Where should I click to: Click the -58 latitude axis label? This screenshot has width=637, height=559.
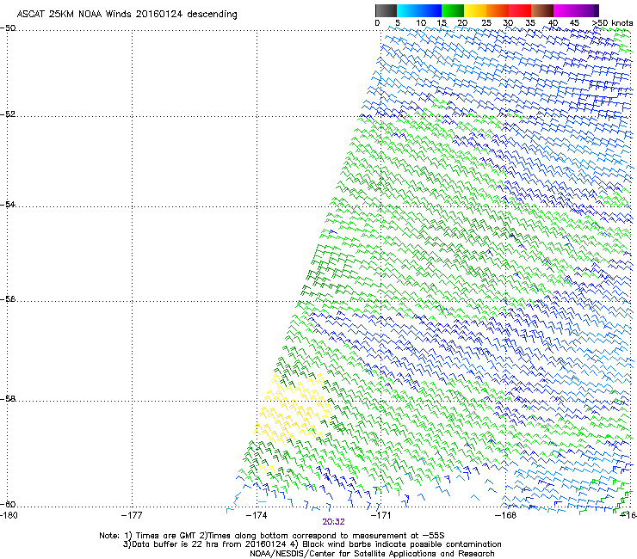[x=8, y=399]
